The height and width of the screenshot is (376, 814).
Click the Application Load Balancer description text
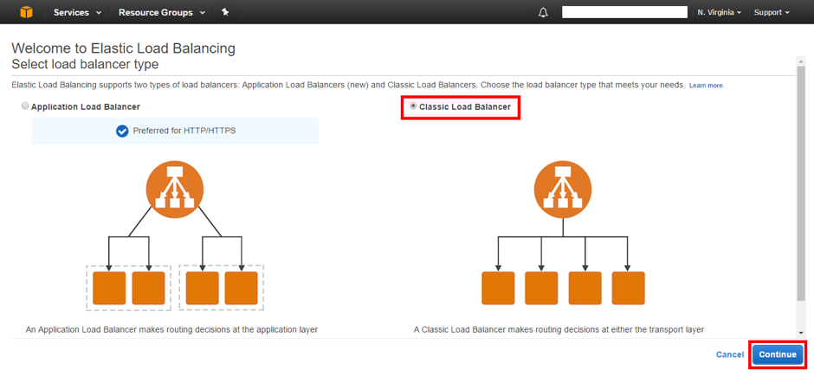(171, 329)
